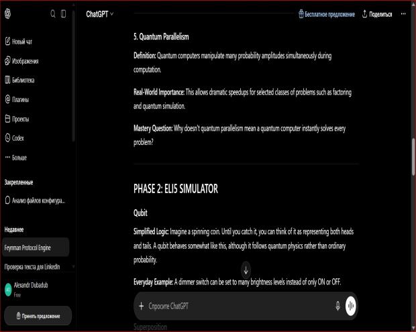The image size is (416, 332).
Task: Click the ChatGPT logo icon
Action: pos(7,13)
